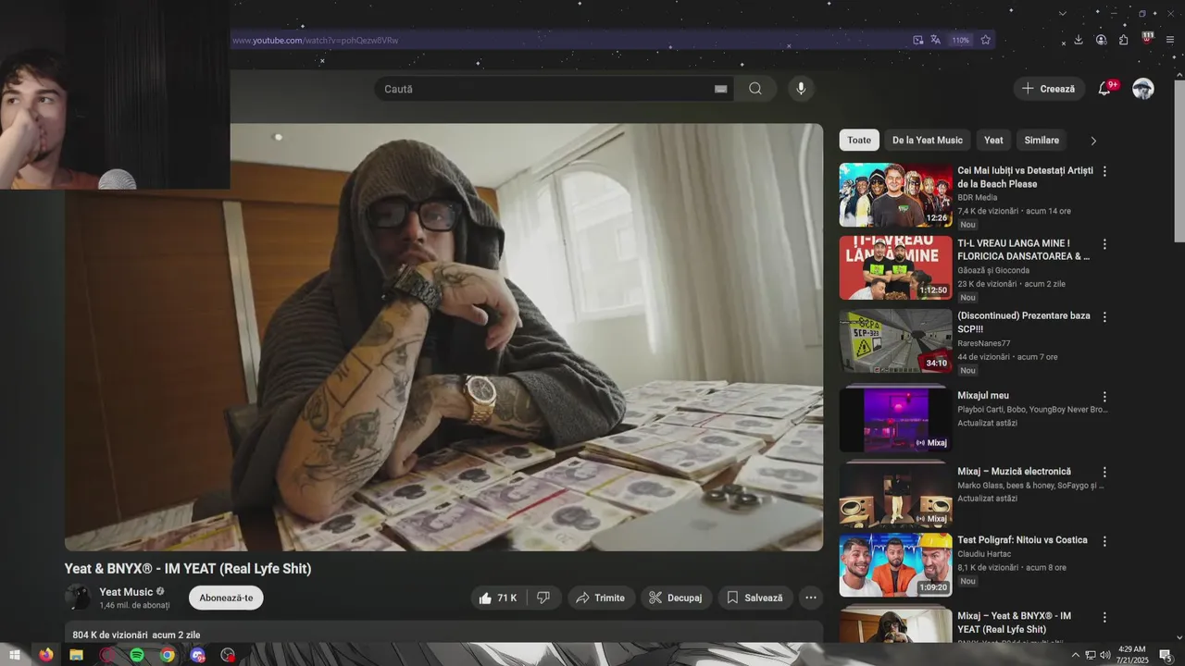Open 'TI-L VREAU LANGA MINE' video title
The image size is (1185, 666).
(1024, 250)
